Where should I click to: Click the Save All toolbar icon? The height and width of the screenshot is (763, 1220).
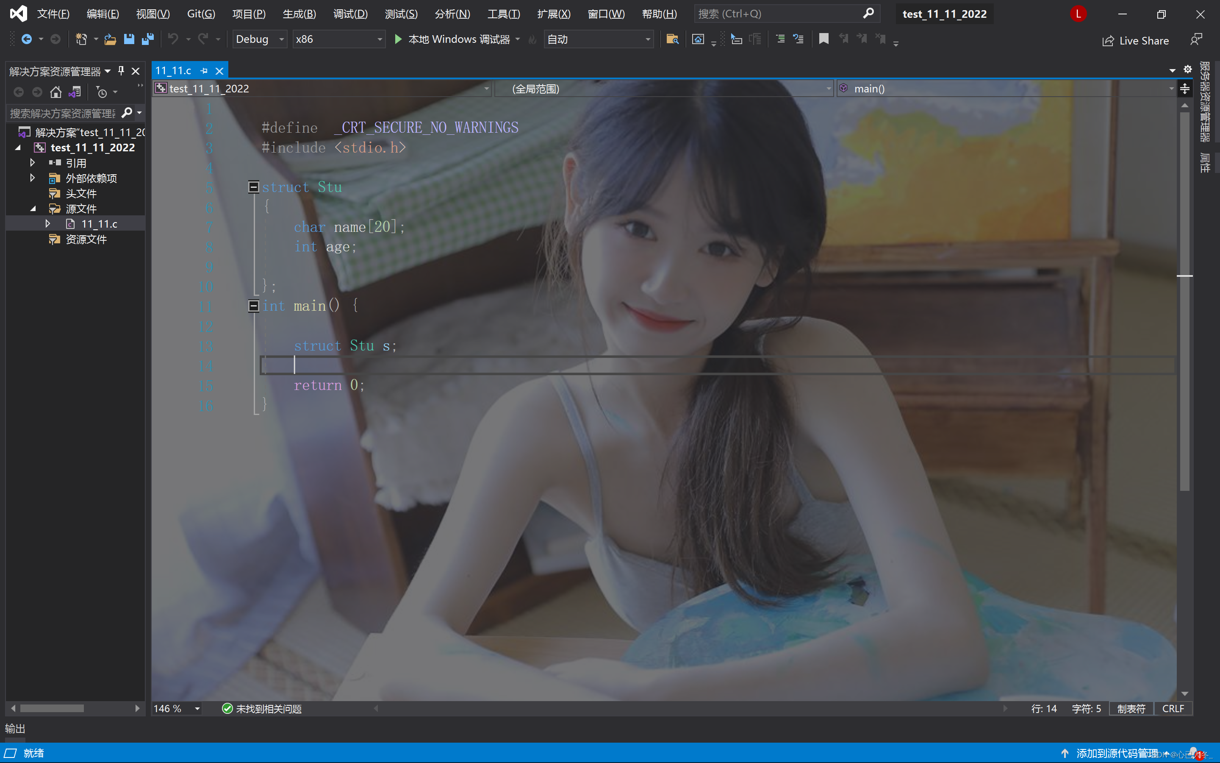147,39
